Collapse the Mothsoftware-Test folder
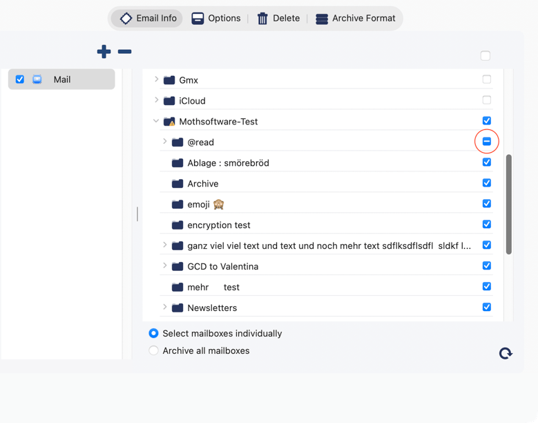Image resolution: width=538 pixels, height=423 pixels. (x=156, y=121)
